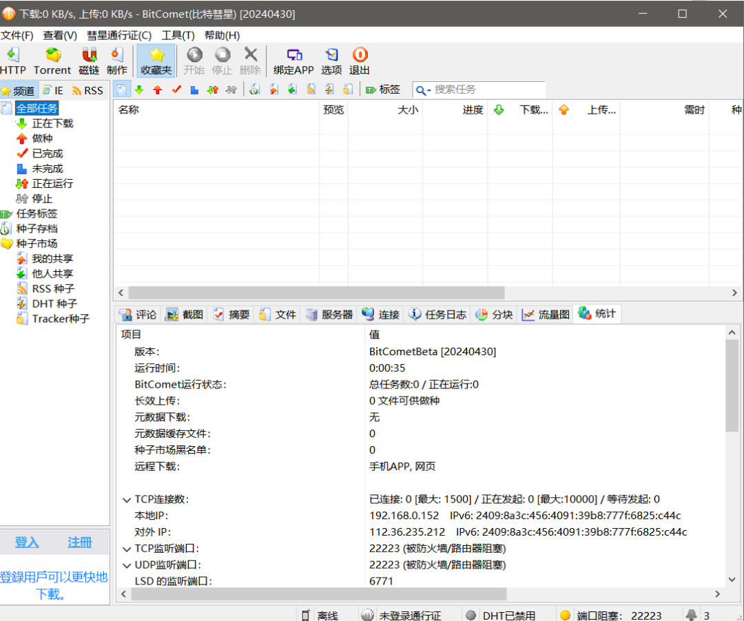The image size is (744, 621).
Task: Click the 开始 start task button
Action: 194,61
